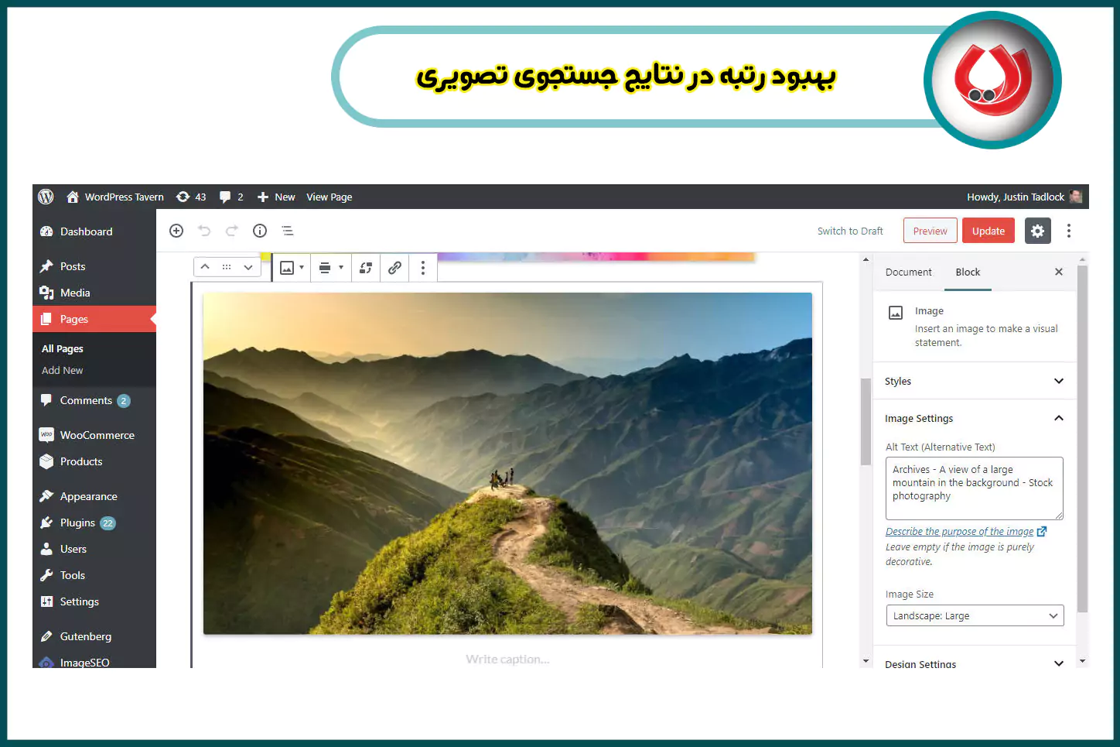Screen dimensions: 1120x747
Task: Open the Image Size dropdown Landscape: Large
Action: [974, 615]
